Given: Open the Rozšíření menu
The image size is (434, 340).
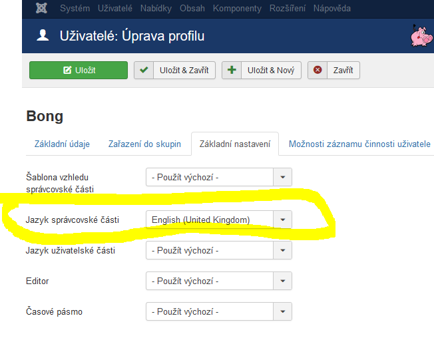Looking at the screenshot, I should (288, 8).
